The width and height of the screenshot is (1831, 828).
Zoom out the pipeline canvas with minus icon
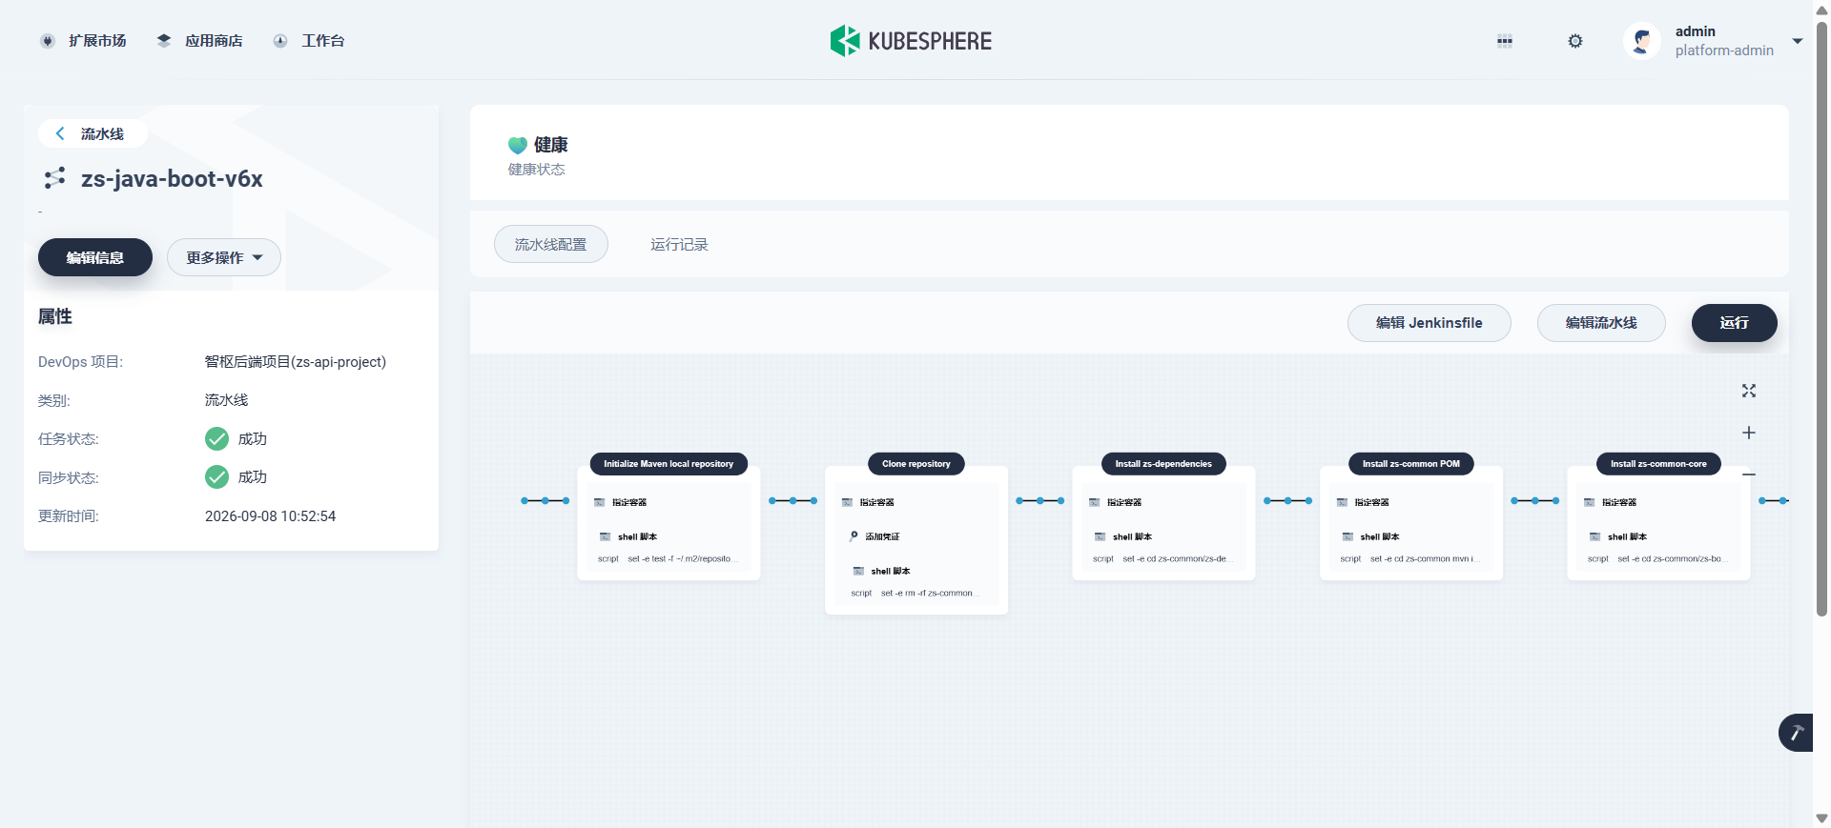(x=1749, y=474)
